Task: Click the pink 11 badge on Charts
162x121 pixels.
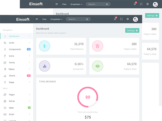Action: 29,76
